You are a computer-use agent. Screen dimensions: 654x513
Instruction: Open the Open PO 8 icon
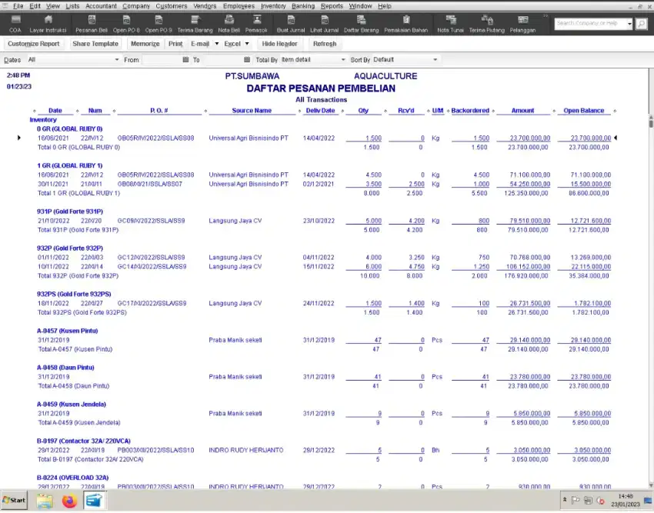(126, 24)
